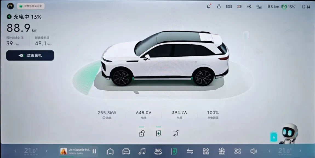
Task: Open the home screen from the dock
Action: pos(110,151)
